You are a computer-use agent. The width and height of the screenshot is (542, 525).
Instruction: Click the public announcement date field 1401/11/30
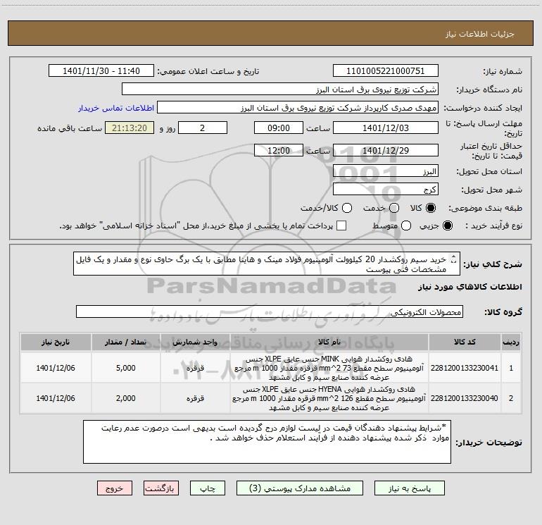(101, 71)
